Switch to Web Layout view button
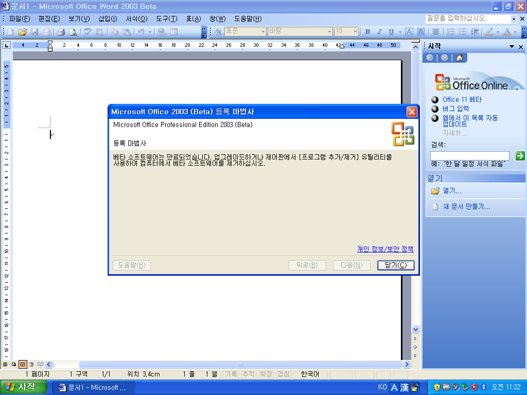 coord(14,364)
